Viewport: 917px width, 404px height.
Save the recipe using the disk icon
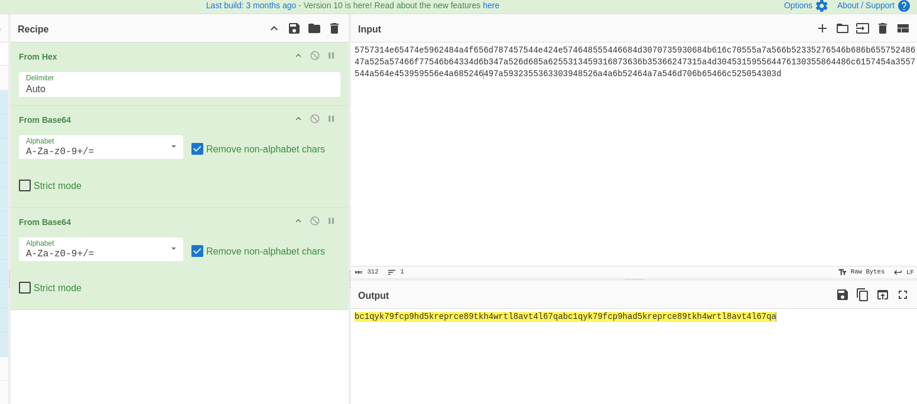(x=294, y=28)
